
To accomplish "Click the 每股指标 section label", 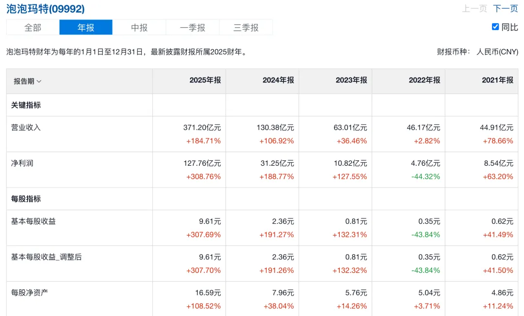I will coord(26,199).
